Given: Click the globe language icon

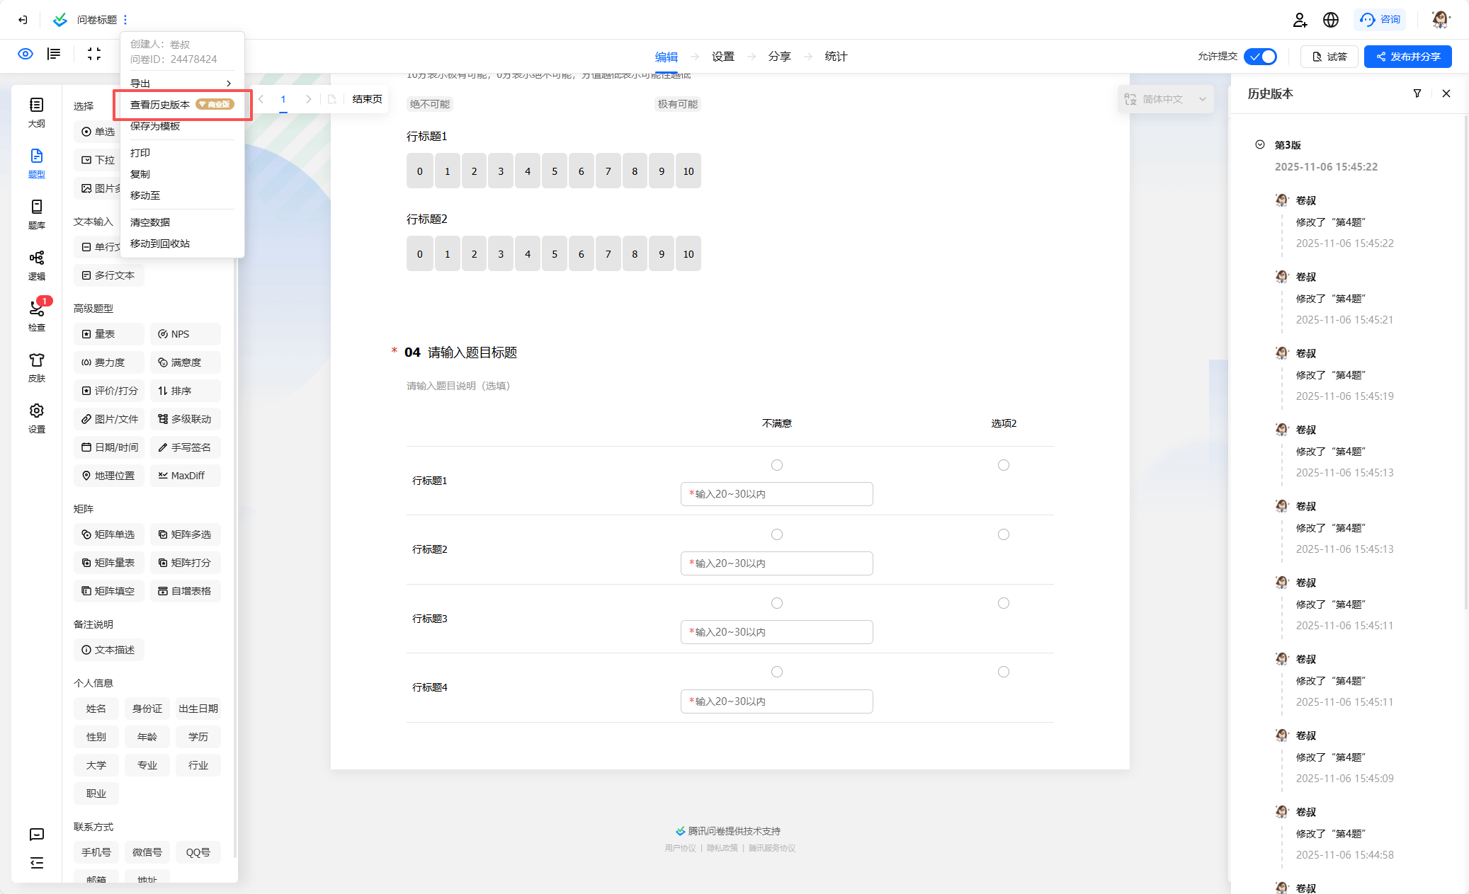Looking at the screenshot, I should click(1331, 20).
